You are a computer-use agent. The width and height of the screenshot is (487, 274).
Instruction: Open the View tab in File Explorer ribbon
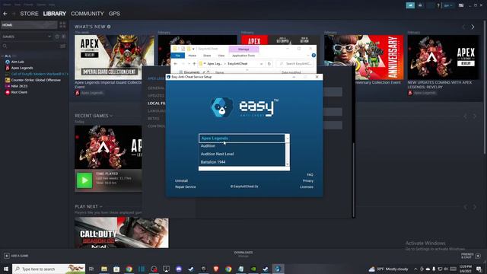click(x=221, y=56)
